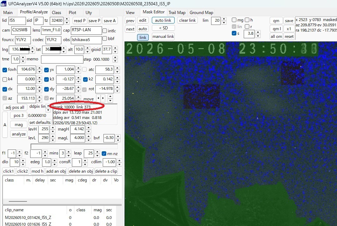Viewport: 337px width, 226px height.
Task: Click the add an obj button
Action: [56, 171]
